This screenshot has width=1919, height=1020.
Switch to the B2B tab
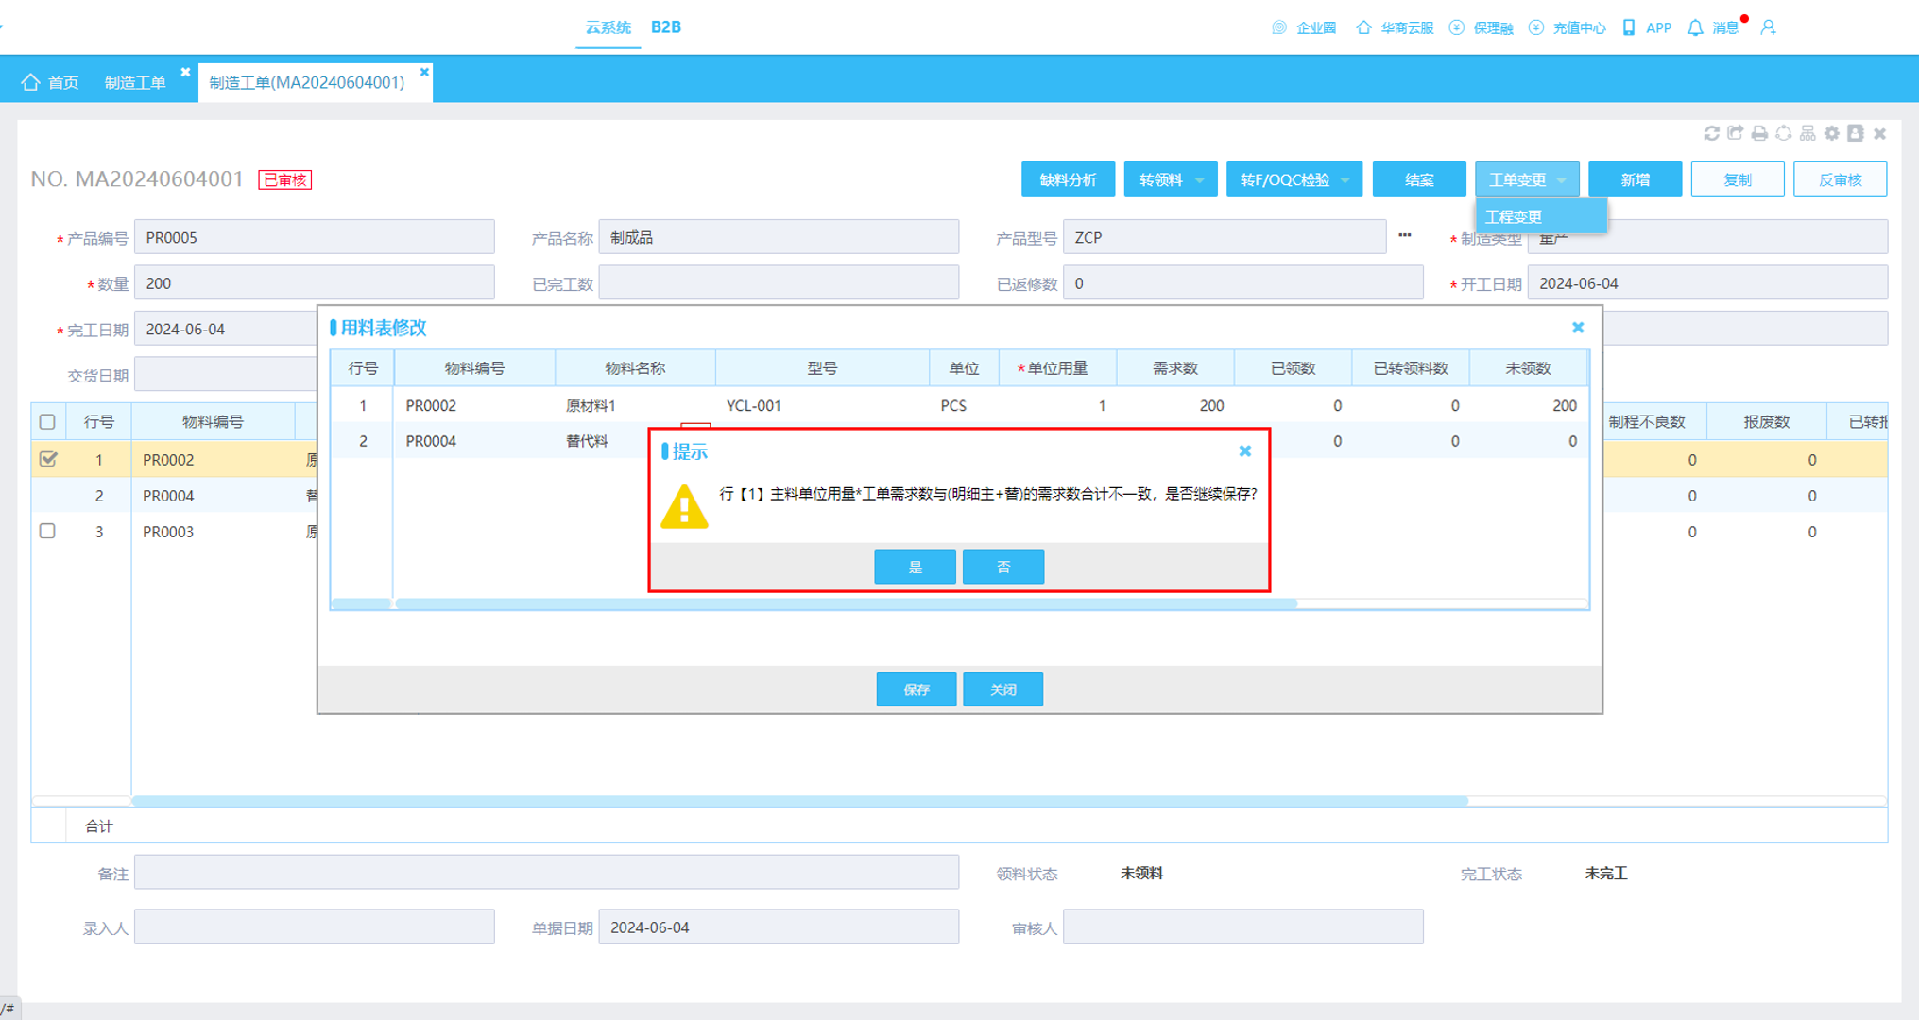(x=666, y=27)
